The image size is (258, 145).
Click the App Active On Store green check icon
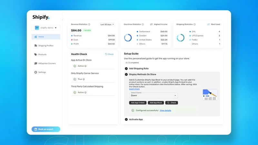click(x=75, y=66)
